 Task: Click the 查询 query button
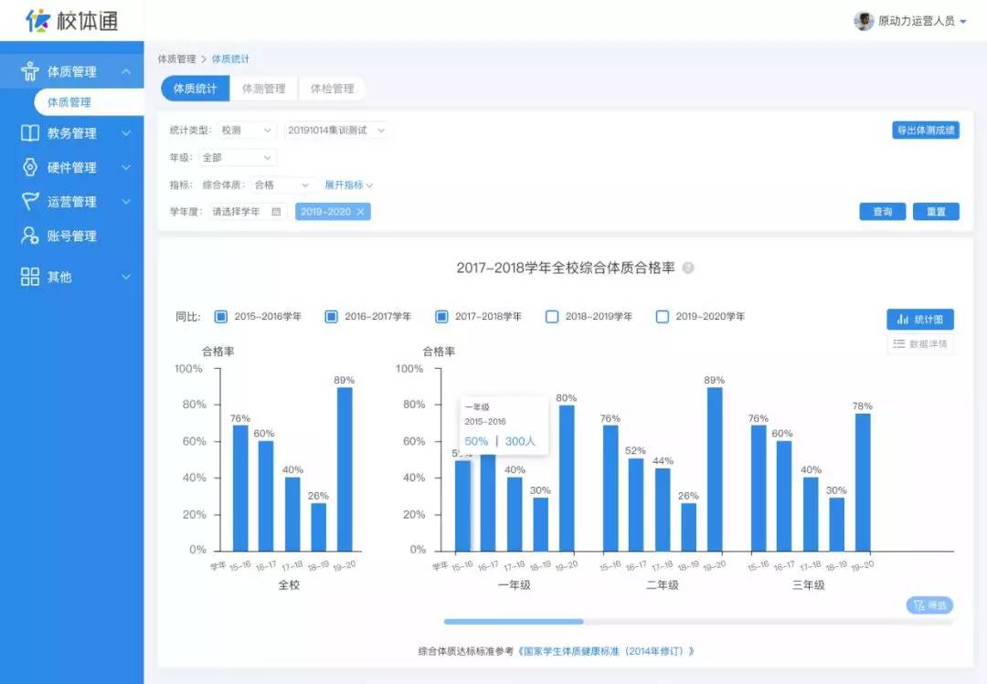point(882,210)
